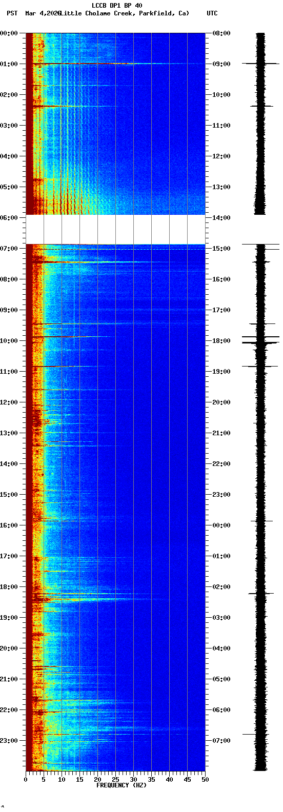Click the UTC time label 22:00
Image resolution: width=283 pixels, height=812 pixels.
(x=221, y=464)
